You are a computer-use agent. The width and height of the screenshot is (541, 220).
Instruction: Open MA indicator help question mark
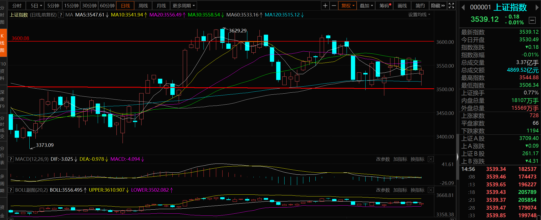tap(61, 15)
